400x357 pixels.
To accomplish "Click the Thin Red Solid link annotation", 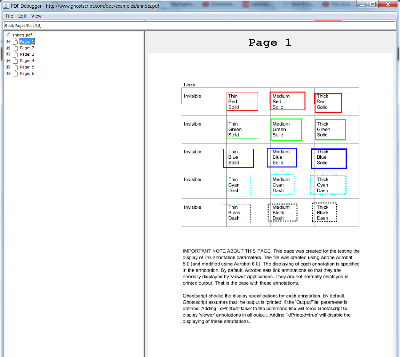I will coord(242,101).
